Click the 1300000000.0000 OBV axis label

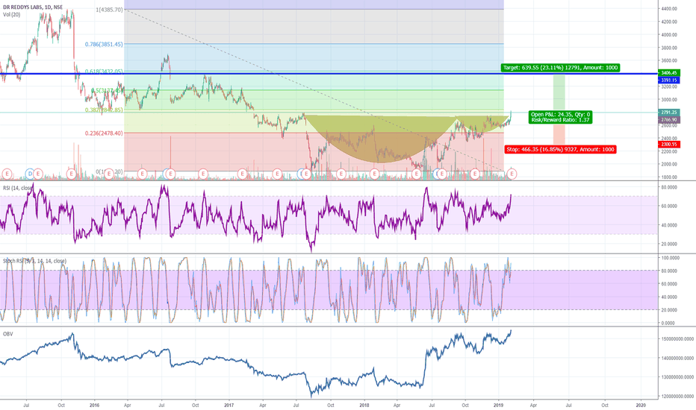tap(676, 377)
